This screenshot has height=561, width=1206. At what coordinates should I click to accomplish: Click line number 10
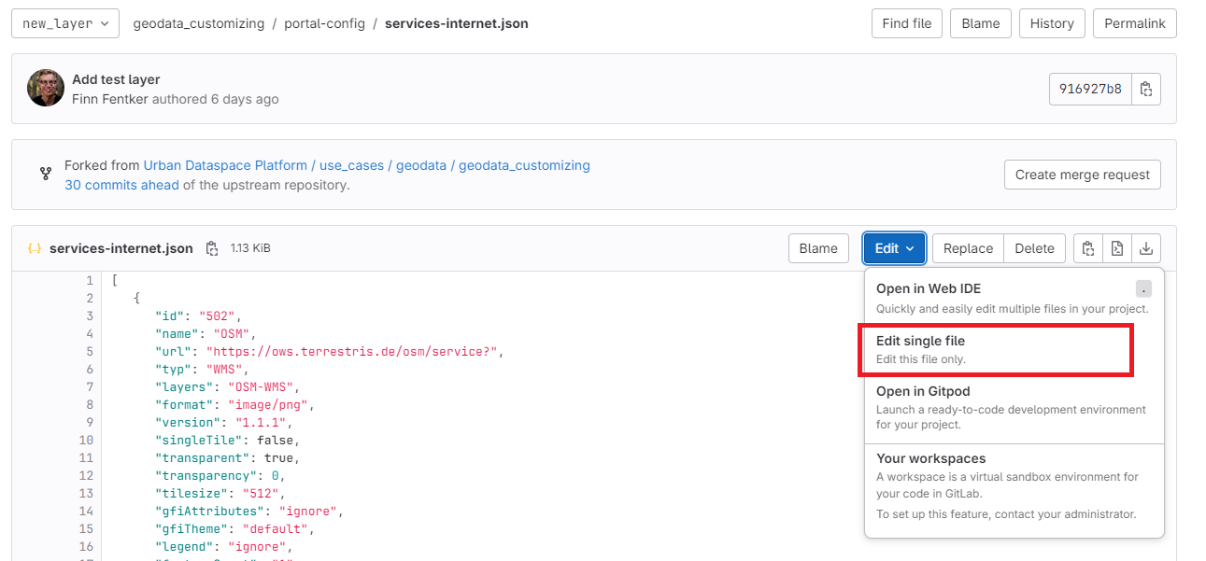pos(86,440)
